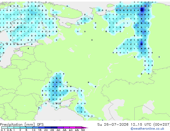Screen dimensions: 170x131
Task: Select the 15–20 mm blue legend swatch
Action: [x=42, y=128]
